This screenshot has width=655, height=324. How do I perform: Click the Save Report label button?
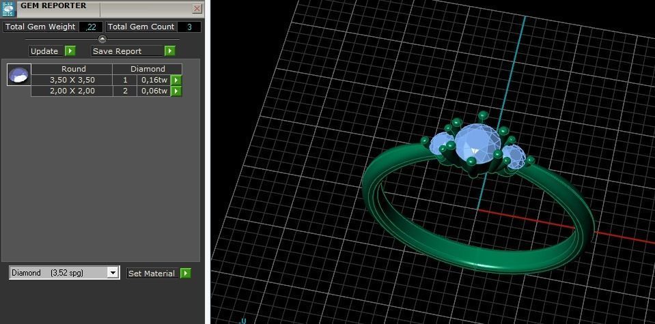pos(127,51)
